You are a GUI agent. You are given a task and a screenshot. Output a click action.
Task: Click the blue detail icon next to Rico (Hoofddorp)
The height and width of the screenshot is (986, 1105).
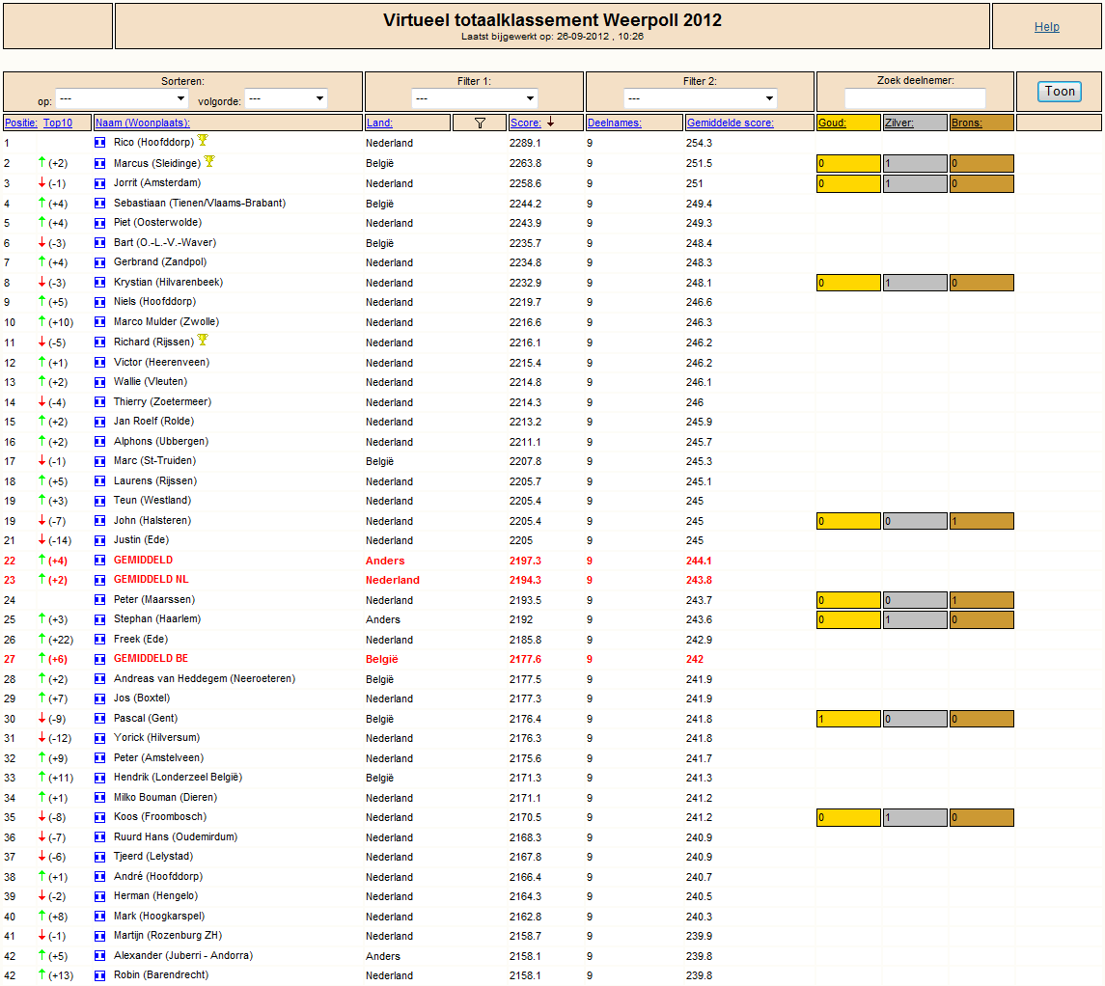tap(100, 143)
